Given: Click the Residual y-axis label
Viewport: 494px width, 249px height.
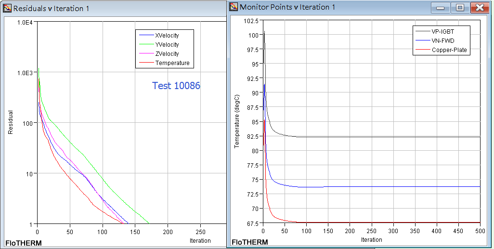Looking at the screenshot, I should tap(11, 122).
